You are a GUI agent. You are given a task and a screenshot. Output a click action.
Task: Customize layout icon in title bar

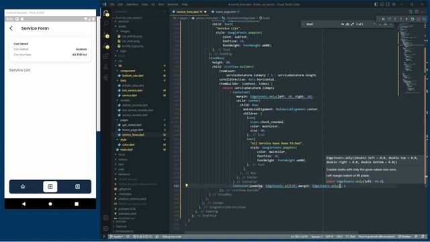click(394, 5)
